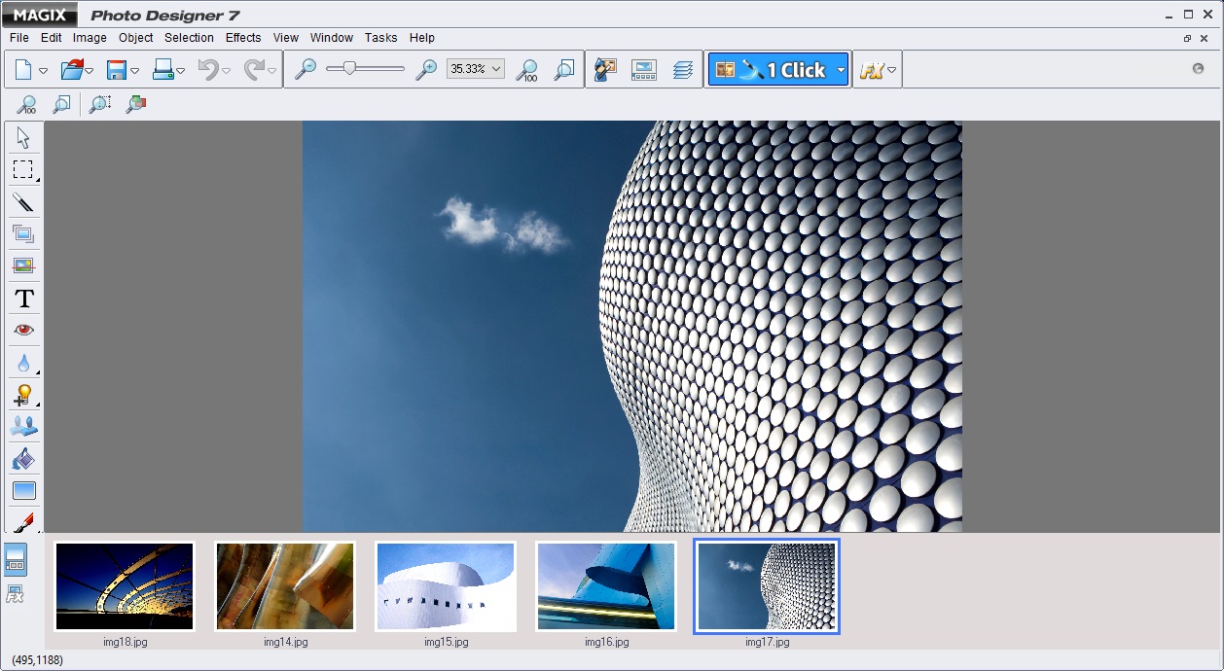The image size is (1224, 671).
Task: Open the Effects menu
Action: (x=243, y=38)
